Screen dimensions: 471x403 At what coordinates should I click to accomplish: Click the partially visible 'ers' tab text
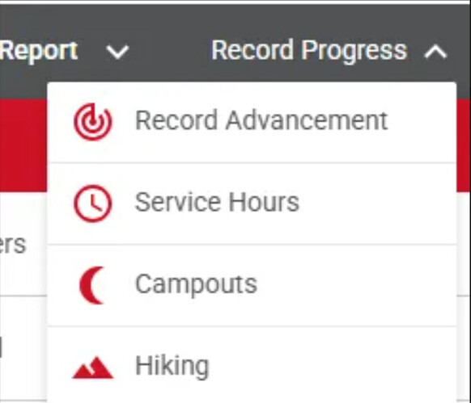[13, 245]
